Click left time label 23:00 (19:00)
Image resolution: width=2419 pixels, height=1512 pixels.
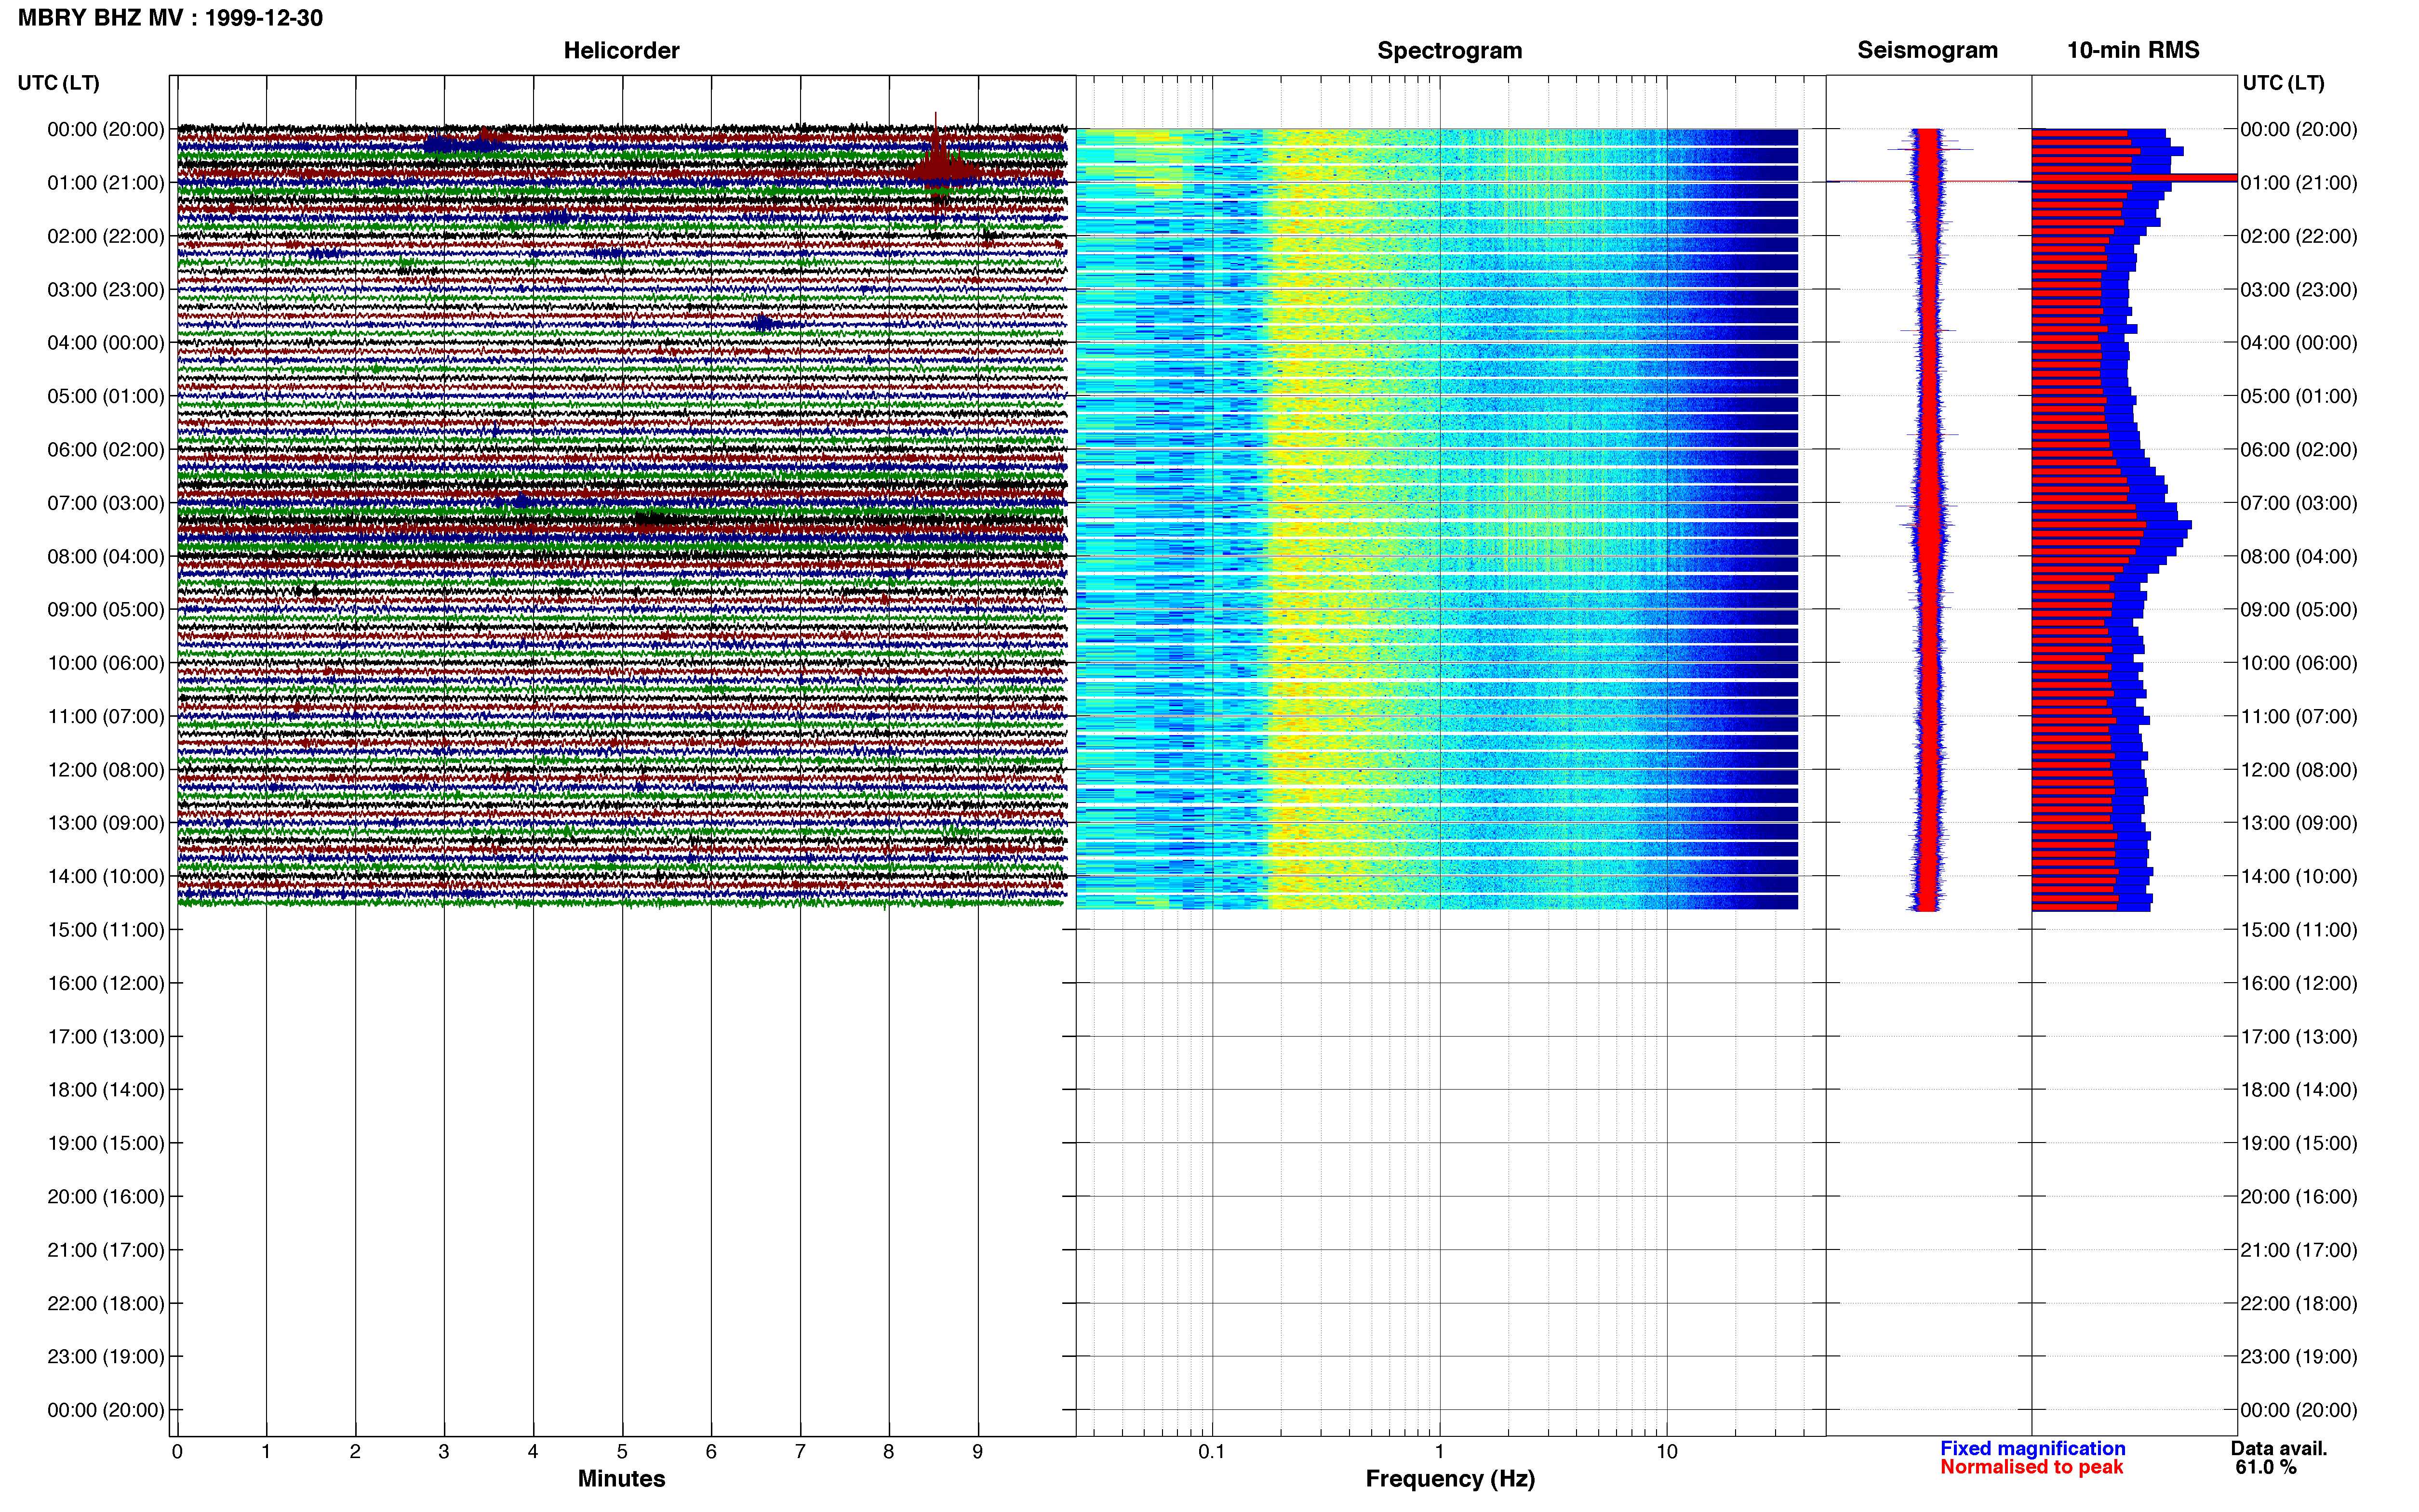106,1357
